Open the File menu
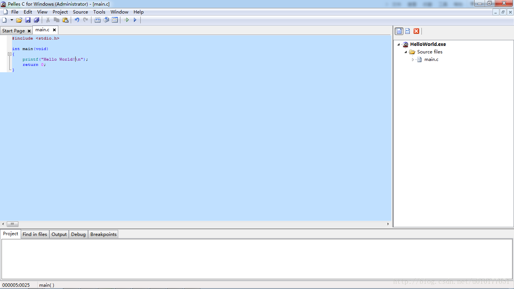Screen dimensions: 514x289 pos(15,12)
